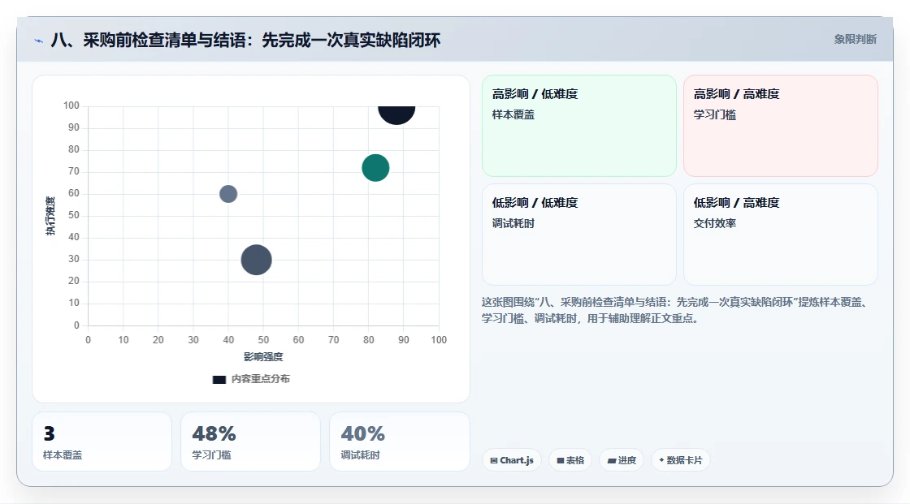Click the 48% 学习门槛 stat card
The width and height of the screenshot is (910, 504).
click(x=251, y=442)
